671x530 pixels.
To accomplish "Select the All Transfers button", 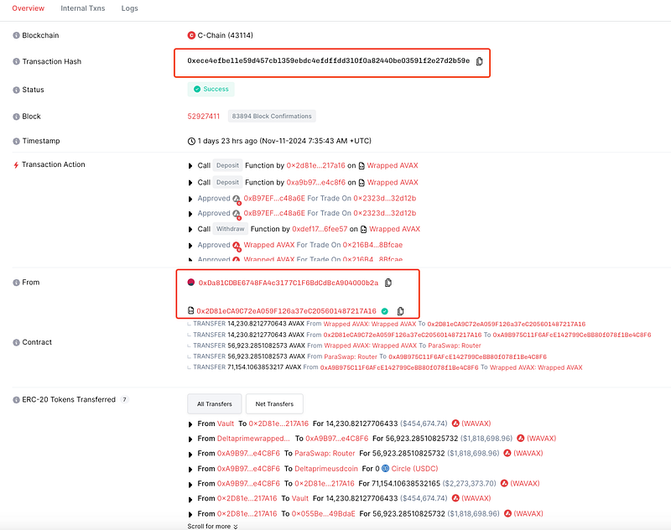I will coord(215,404).
